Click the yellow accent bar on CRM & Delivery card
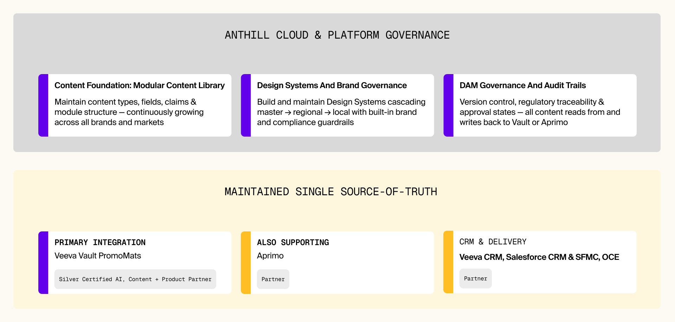 [x=448, y=262]
